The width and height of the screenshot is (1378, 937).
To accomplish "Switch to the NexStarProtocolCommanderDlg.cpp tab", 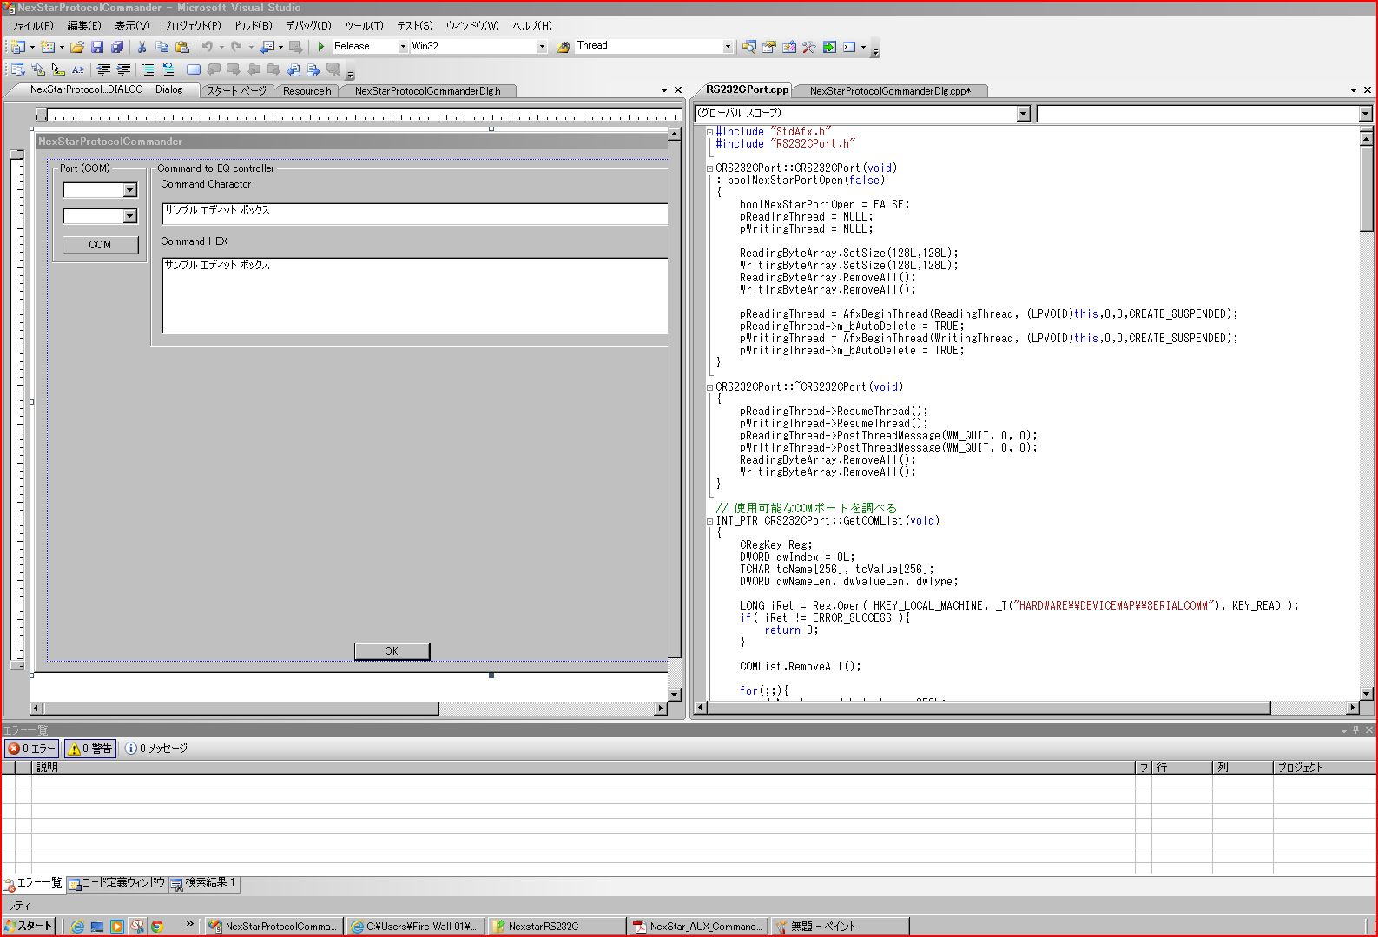I will click(890, 90).
